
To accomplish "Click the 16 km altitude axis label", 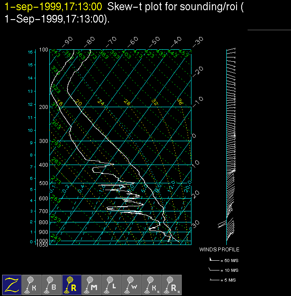I will point(30,52).
